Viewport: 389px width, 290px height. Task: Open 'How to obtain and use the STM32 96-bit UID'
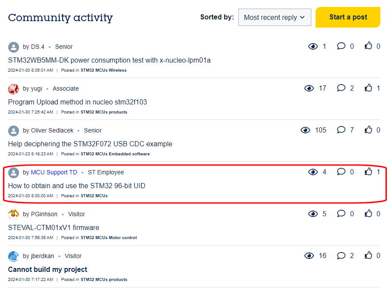point(77,186)
